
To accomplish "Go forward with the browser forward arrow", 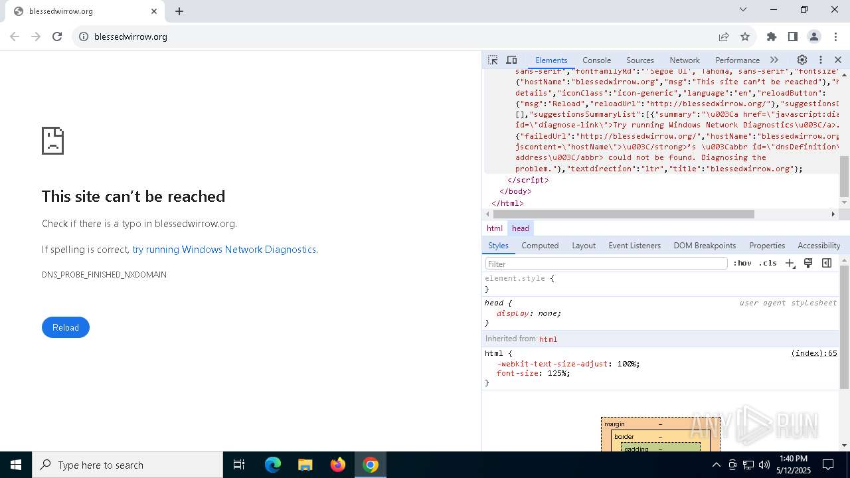I will 36,37.
